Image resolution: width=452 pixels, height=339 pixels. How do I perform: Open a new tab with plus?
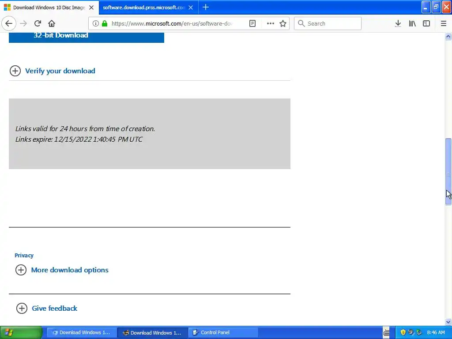click(206, 8)
